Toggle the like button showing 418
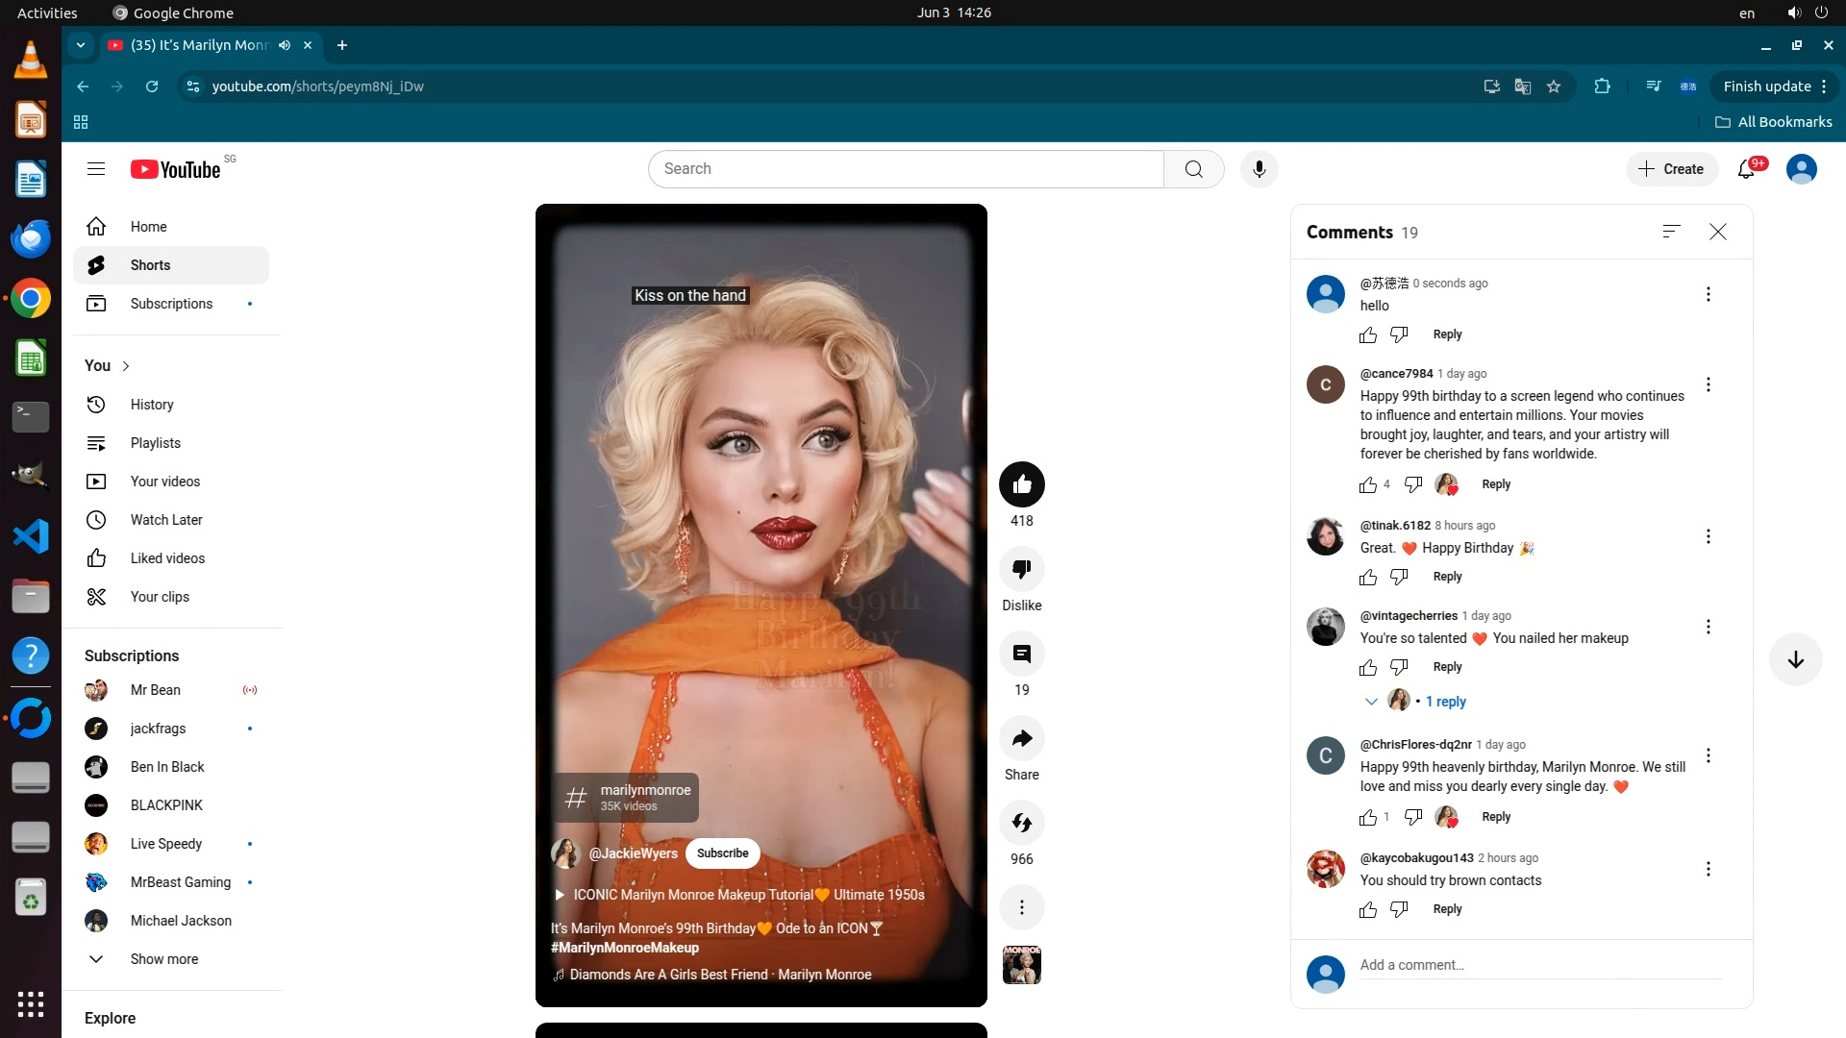1846x1038 pixels. click(x=1021, y=484)
